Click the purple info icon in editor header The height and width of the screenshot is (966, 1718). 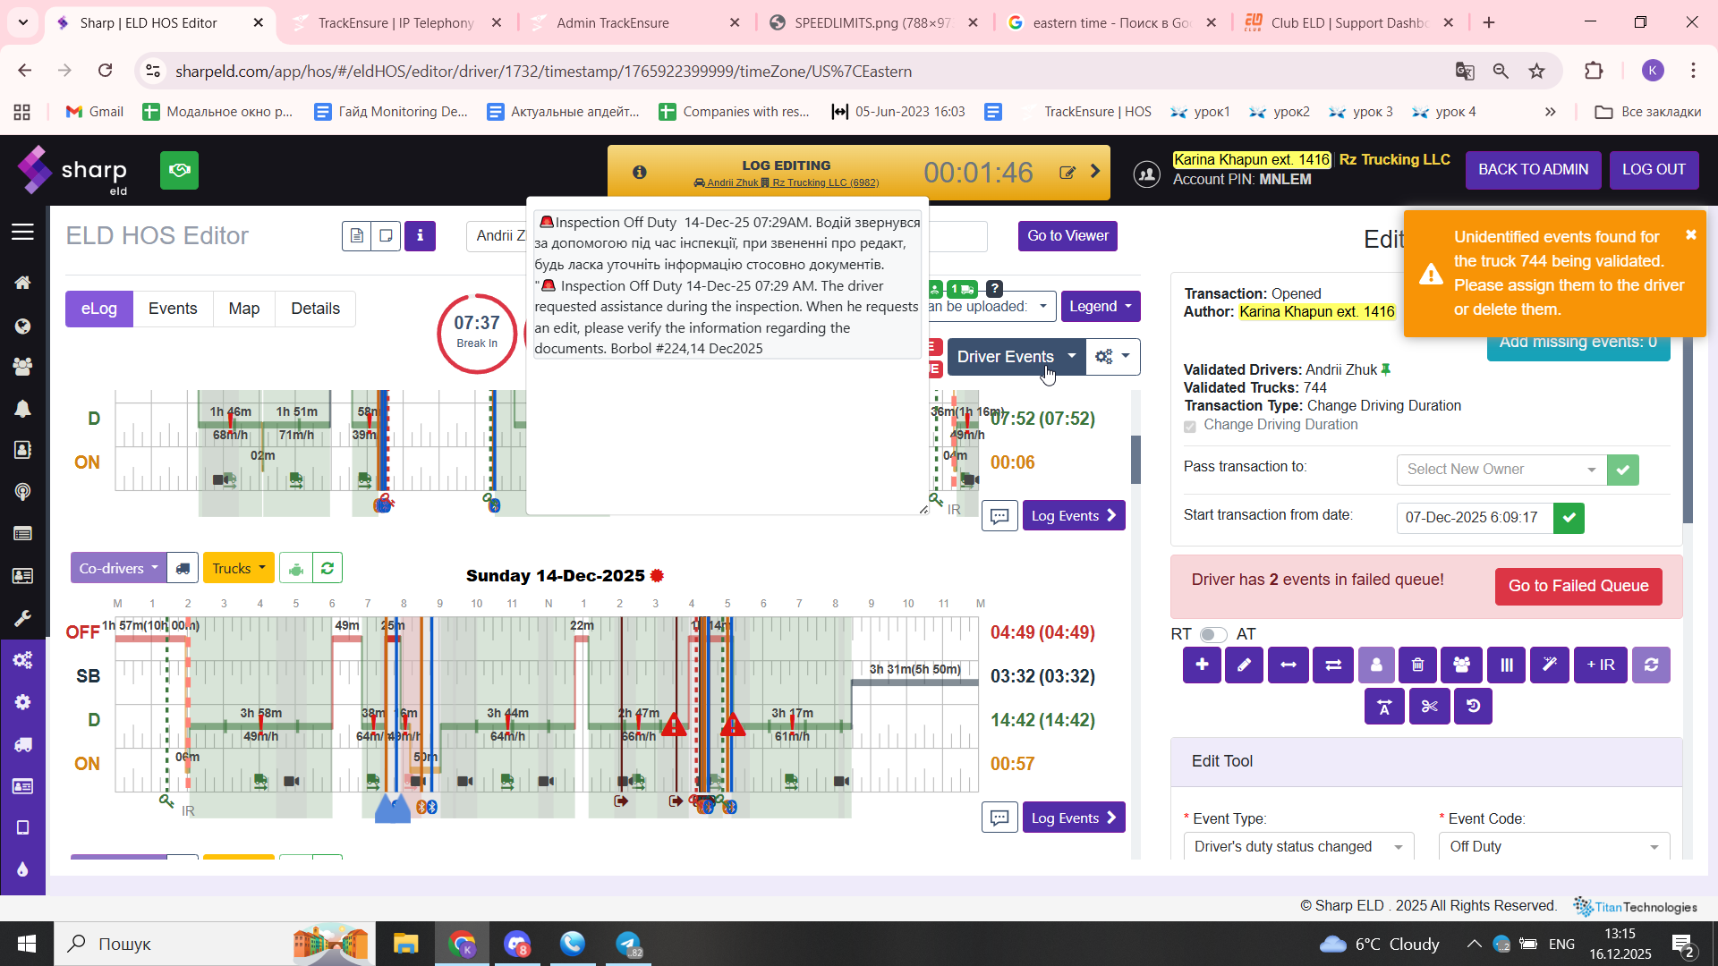(420, 236)
